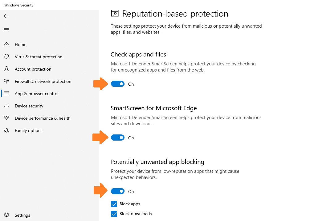Screen dimensions: 310x221
Task: Turn off Check apps and files toggle
Action: click(x=118, y=84)
